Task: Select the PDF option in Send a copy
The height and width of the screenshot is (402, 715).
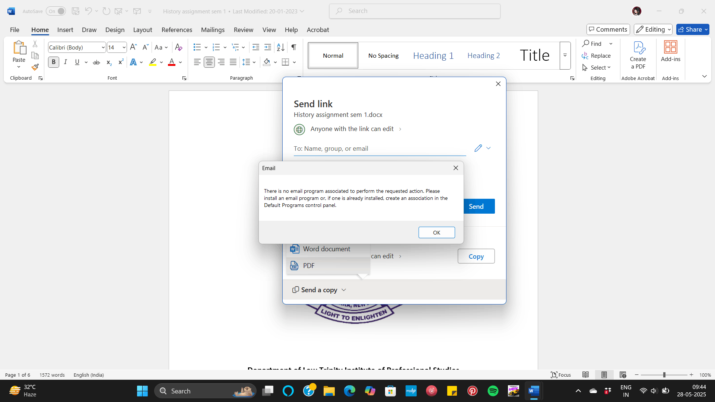Action: pyautogui.click(x=308, y=265)
